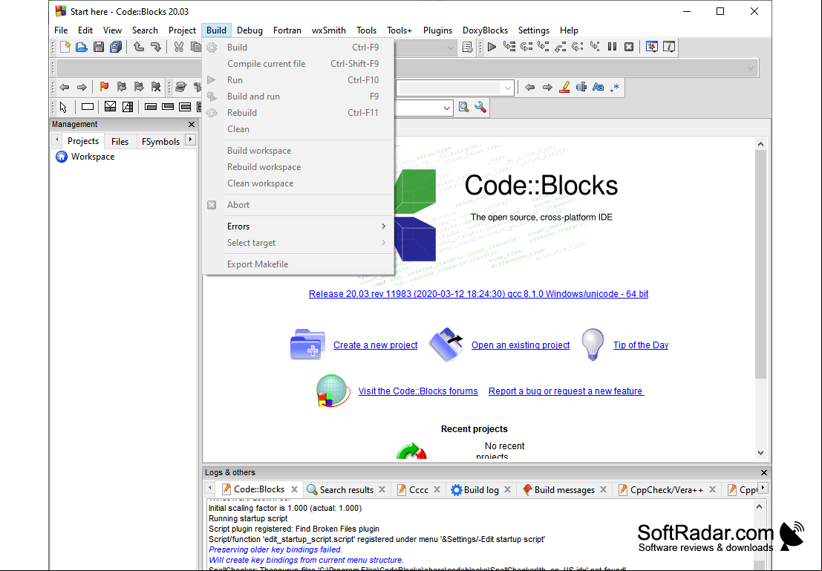The width and height of the screenshot is (822, 571).
Task: Open the Debug menu
Action: point(249,30)
